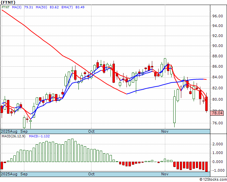227x182 pixels.
Task: Click Oct on MACD panel date axis
Action: (91, 174)
